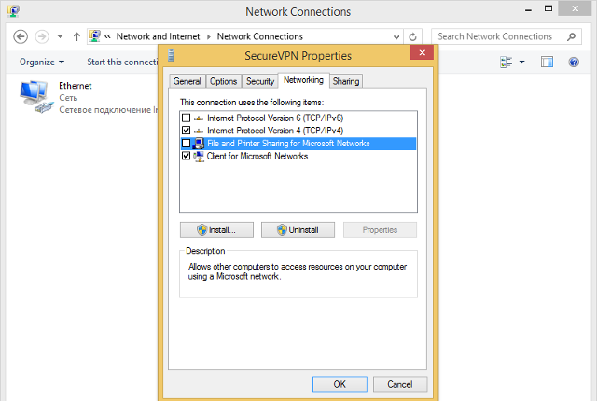The height and width of the screenshot is (401, 597).
Task: Click the TCP/IPv6 protocol icon
Action: click(199, 118)
